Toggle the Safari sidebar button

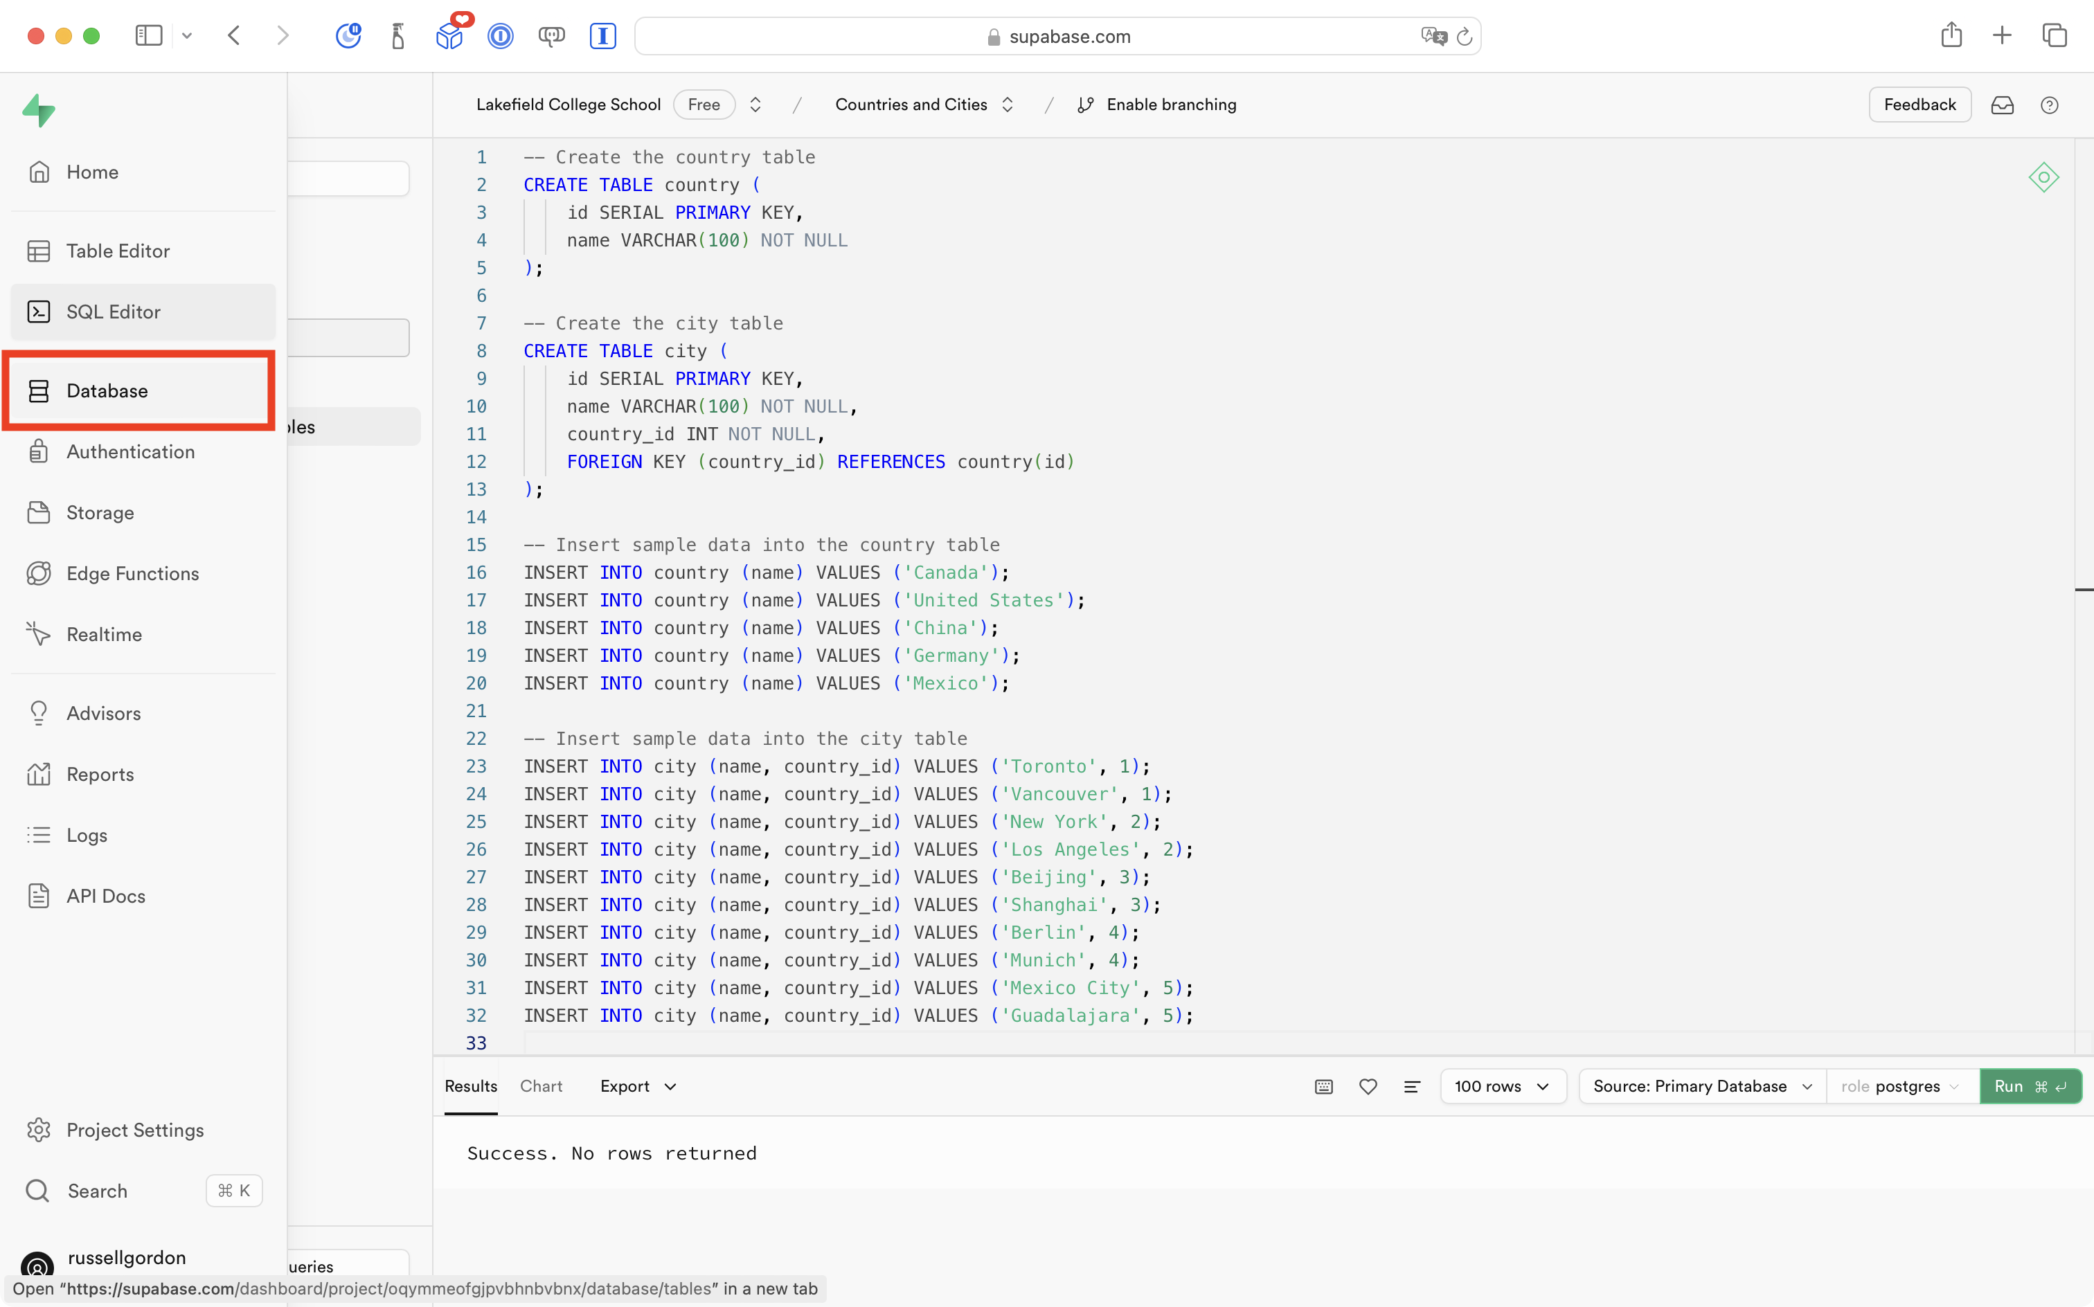click(149, 35)
